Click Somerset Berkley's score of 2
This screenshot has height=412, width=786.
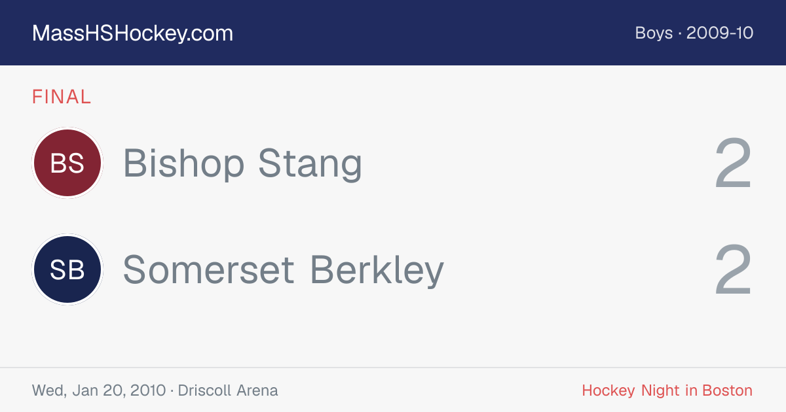pyautogui.click(x=734, y=269)
